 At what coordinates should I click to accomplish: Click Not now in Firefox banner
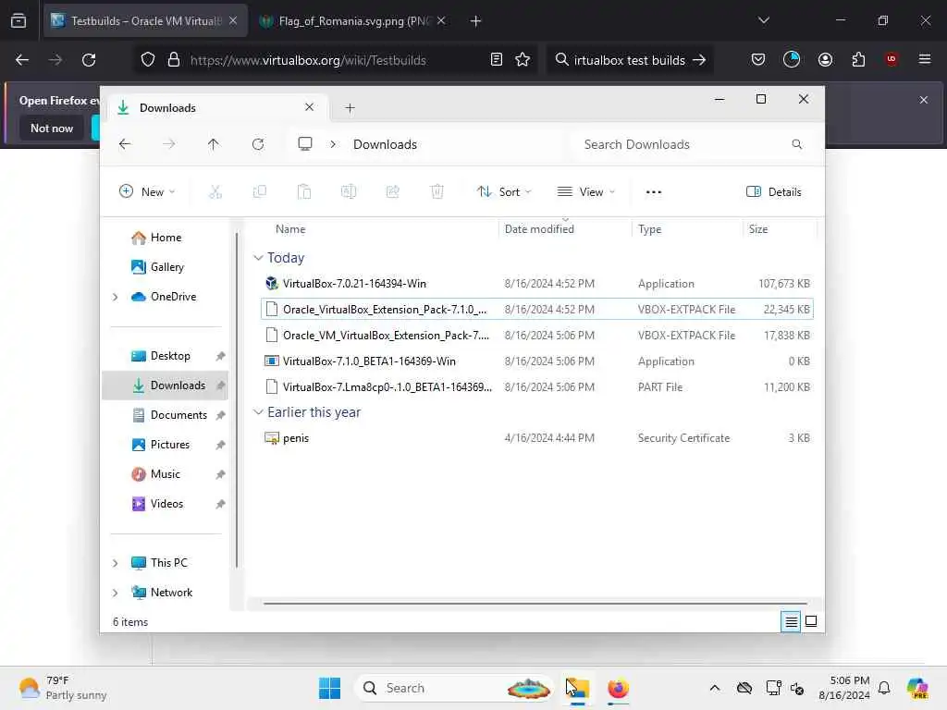pyautogui.click(x=52, y=128)
